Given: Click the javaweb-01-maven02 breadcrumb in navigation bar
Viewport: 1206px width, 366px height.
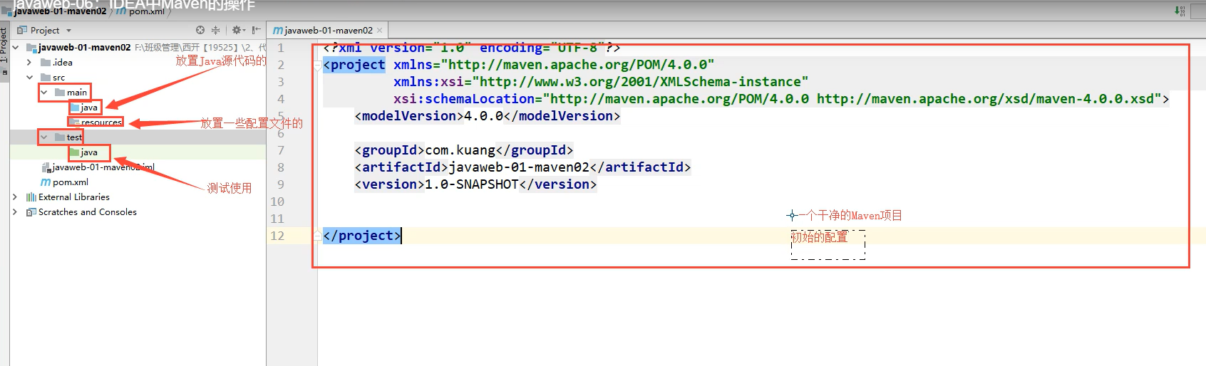Looking at the screenshot, I should click(x=60, y=11).
